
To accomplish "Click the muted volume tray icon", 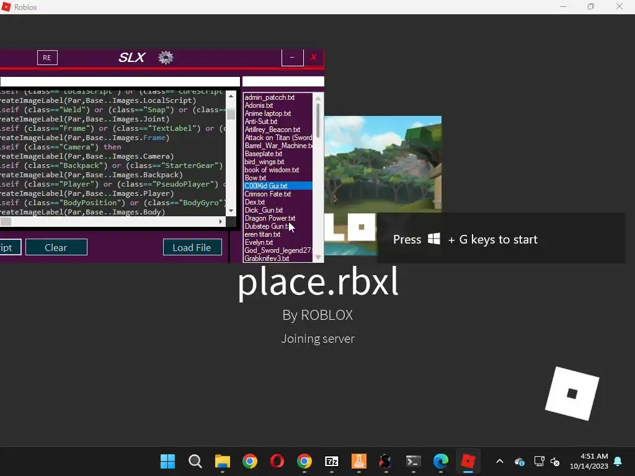I will click(x=555, y=461).
